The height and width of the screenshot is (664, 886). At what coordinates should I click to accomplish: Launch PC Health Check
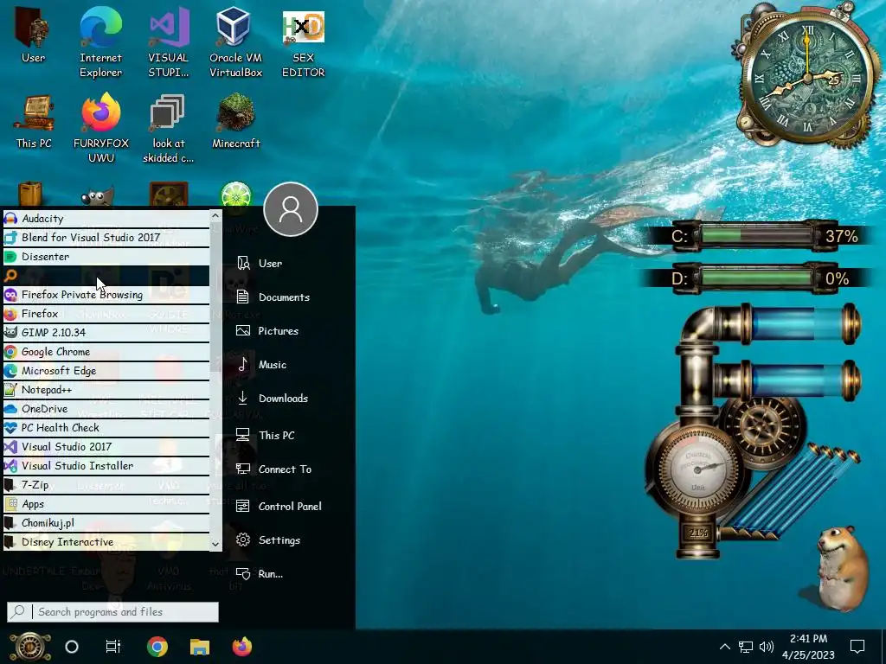point(106,428)
